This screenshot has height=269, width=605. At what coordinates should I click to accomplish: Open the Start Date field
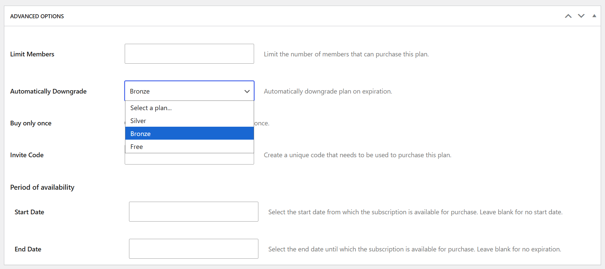click(x=193, y=212)
